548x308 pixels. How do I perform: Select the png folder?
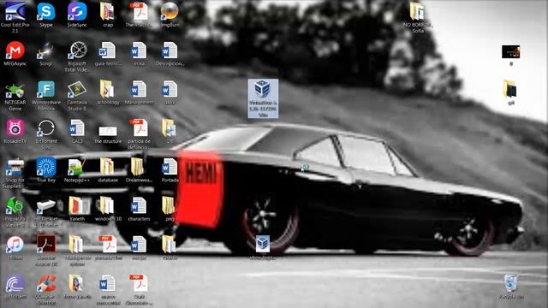(x=170, y=209)
